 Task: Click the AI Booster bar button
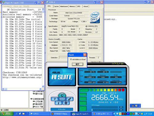(x=62, y=109)
